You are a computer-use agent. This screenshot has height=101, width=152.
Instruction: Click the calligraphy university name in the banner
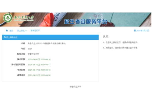[x=24, y=18]
